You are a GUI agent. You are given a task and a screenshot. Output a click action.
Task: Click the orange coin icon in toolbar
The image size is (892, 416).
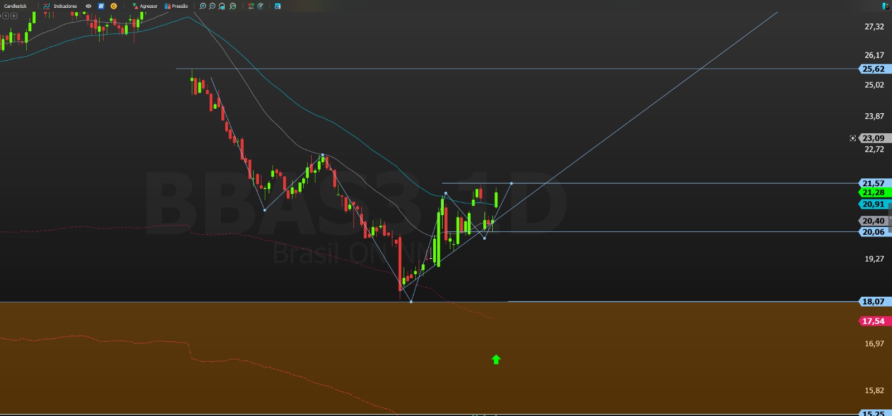click(x=114, y=6)
